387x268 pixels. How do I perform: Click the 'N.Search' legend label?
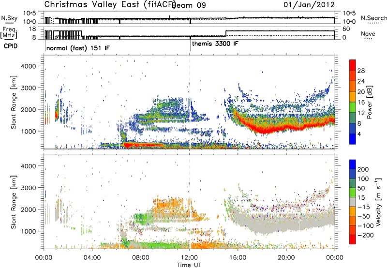click(x=373, y=18)
